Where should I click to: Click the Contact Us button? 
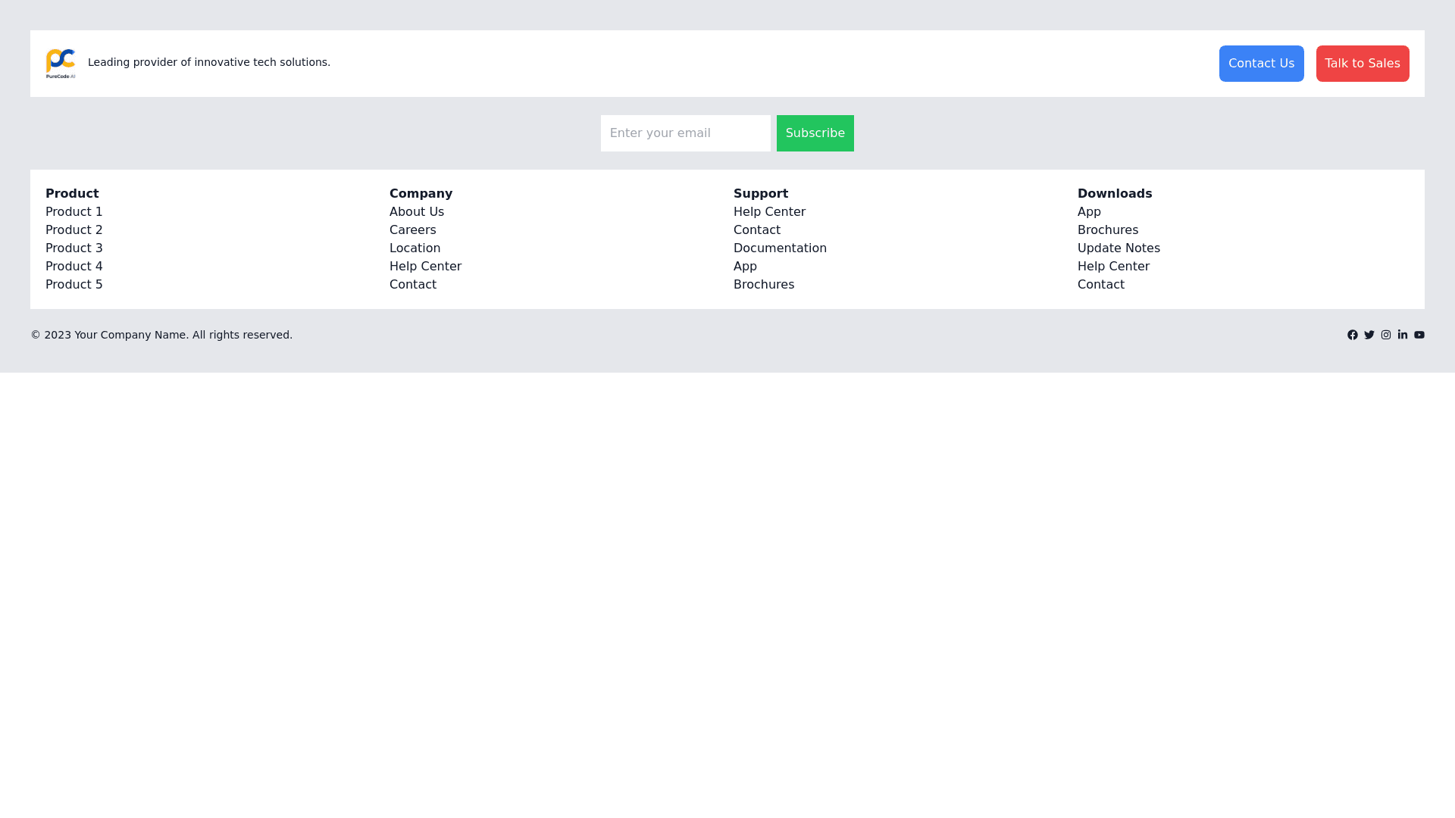(x=1261, y=64)
